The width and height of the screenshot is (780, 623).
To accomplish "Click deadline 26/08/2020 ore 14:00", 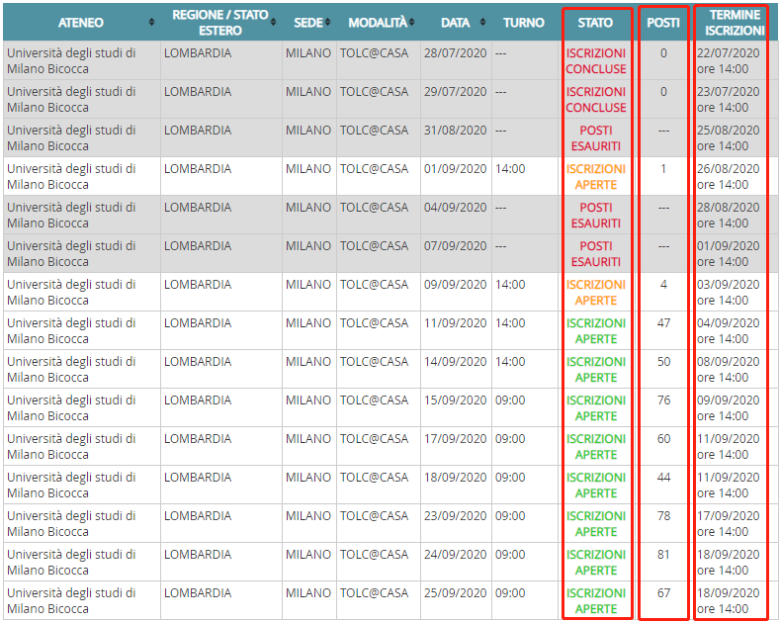I will click(729, 177).
